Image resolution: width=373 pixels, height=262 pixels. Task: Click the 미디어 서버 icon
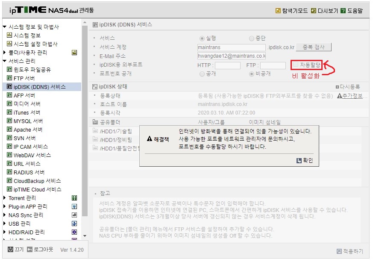9,104
